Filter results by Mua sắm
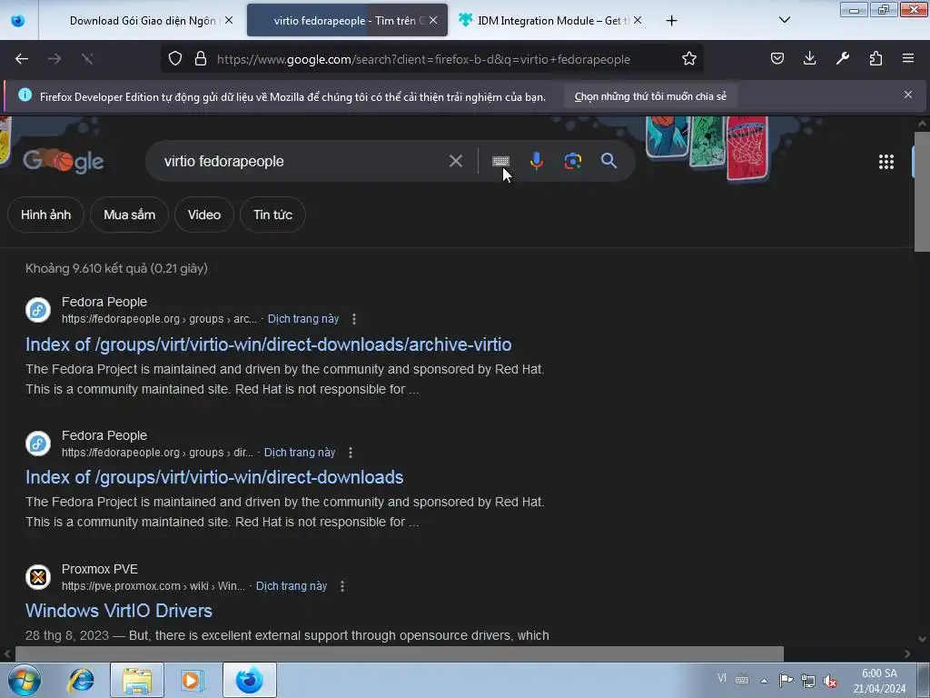This screenshot has height=698, width=930. pos(129,214)
